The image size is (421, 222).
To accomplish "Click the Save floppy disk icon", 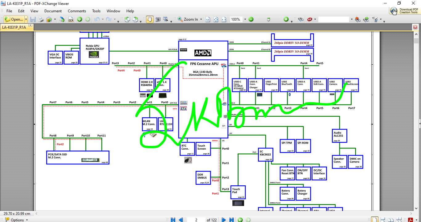I will (x=33, y=19).
